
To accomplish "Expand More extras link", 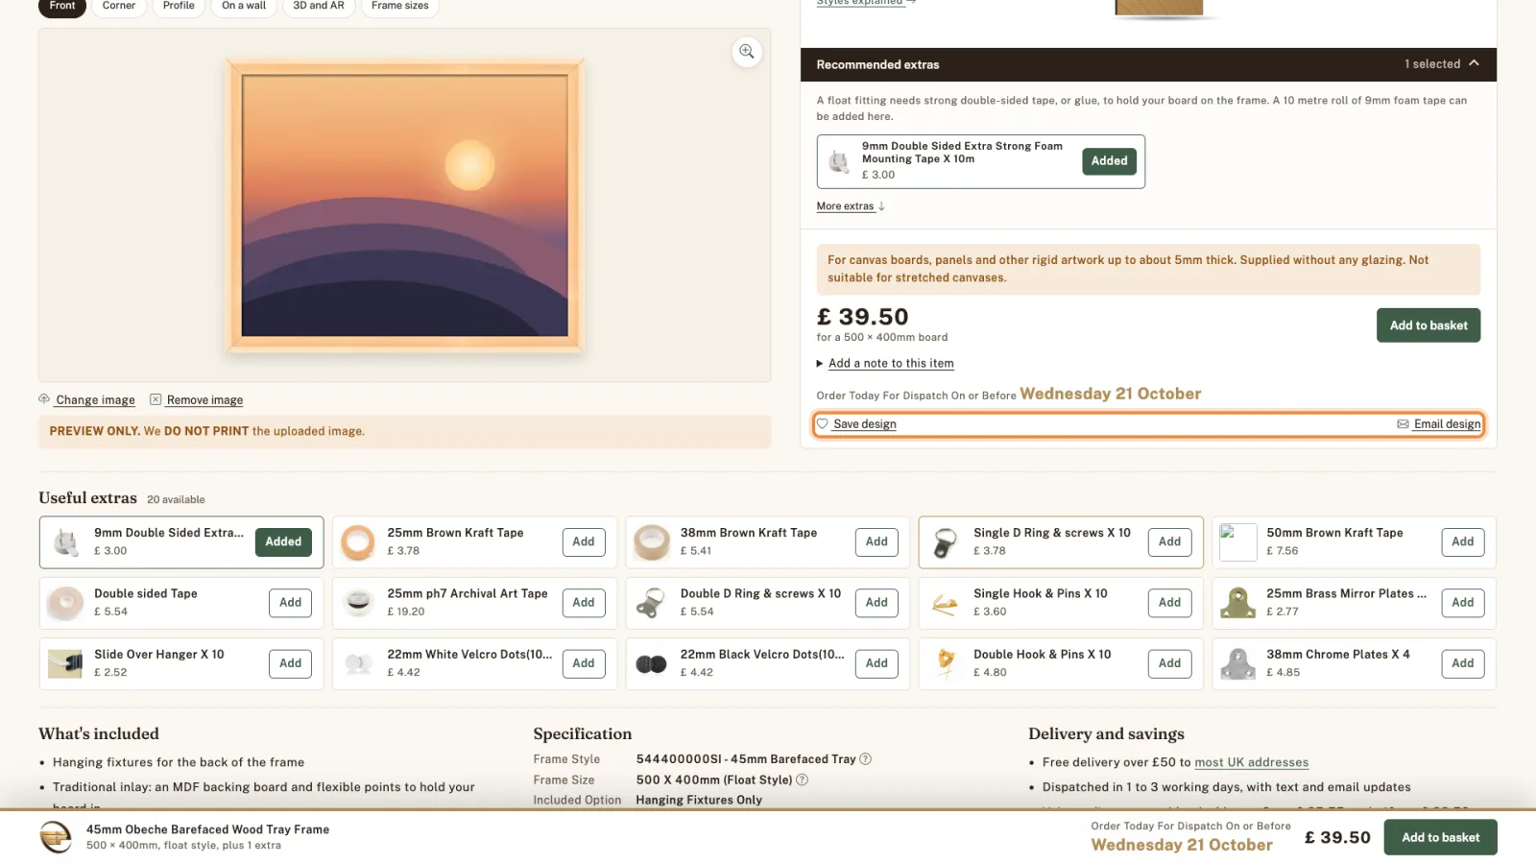I will click(x=851, y=206).
